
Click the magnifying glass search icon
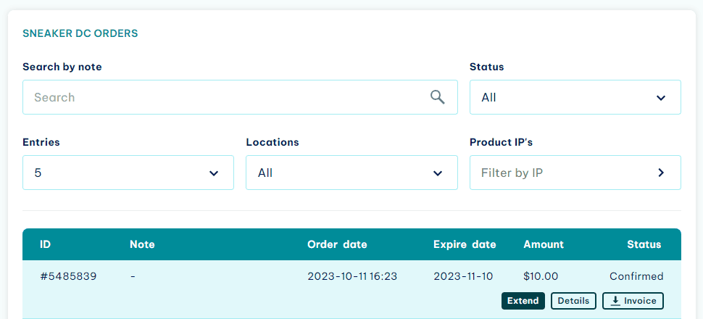tap(438, 97)
